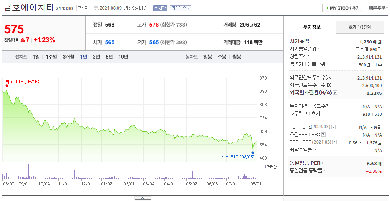Select the 1주일 line chart period
This screenshot has width=390, height=201.
[x=51, y=57]
